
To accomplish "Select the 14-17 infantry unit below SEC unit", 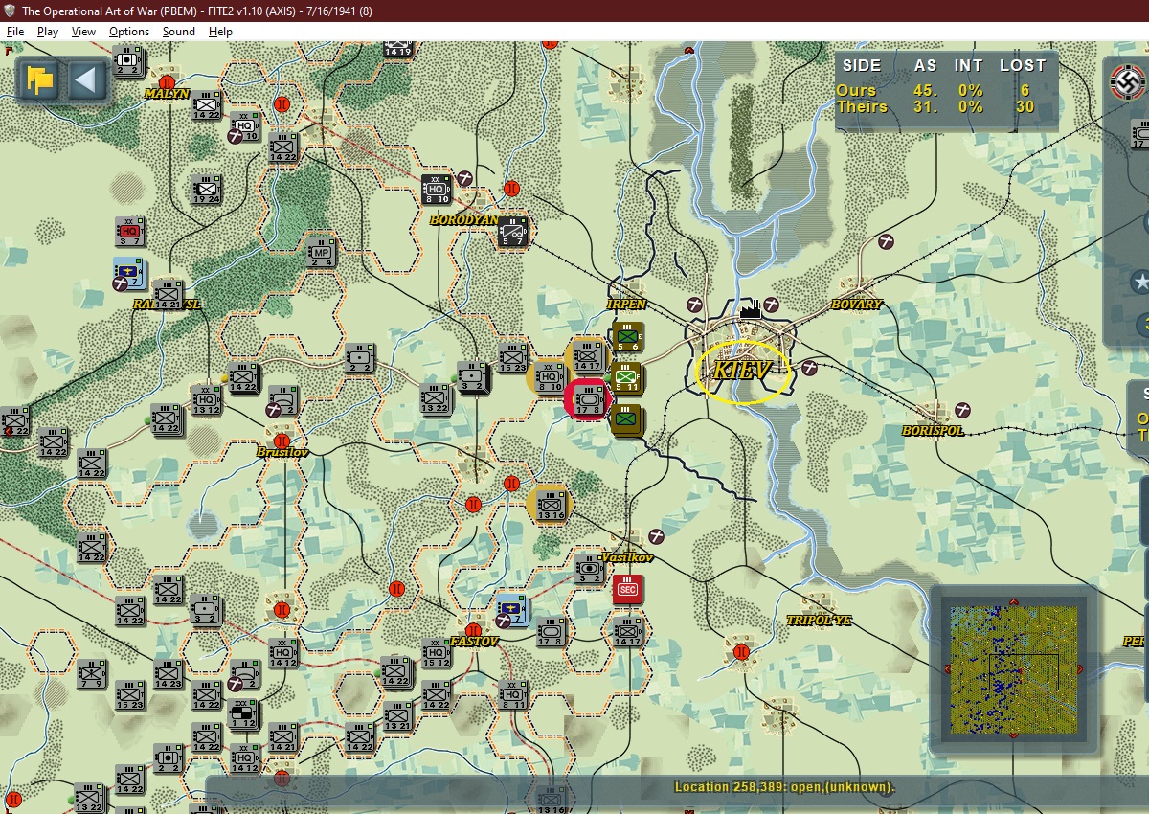I will point(627,632).
